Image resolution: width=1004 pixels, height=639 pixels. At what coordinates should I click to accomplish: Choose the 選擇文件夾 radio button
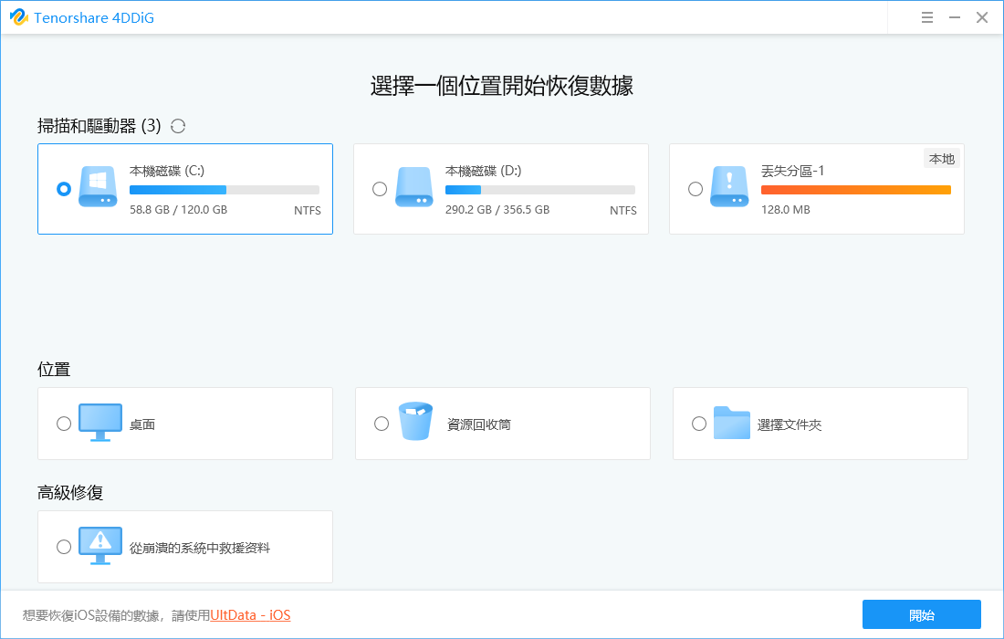point(699,424)
